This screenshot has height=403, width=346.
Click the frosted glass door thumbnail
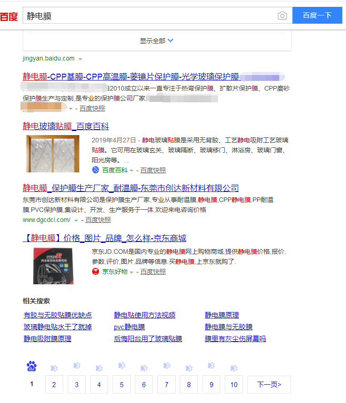point(53,154)
